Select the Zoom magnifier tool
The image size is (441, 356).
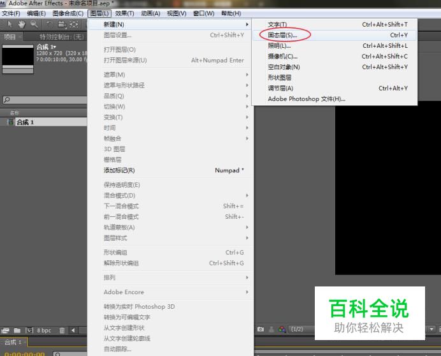(34, 24)
